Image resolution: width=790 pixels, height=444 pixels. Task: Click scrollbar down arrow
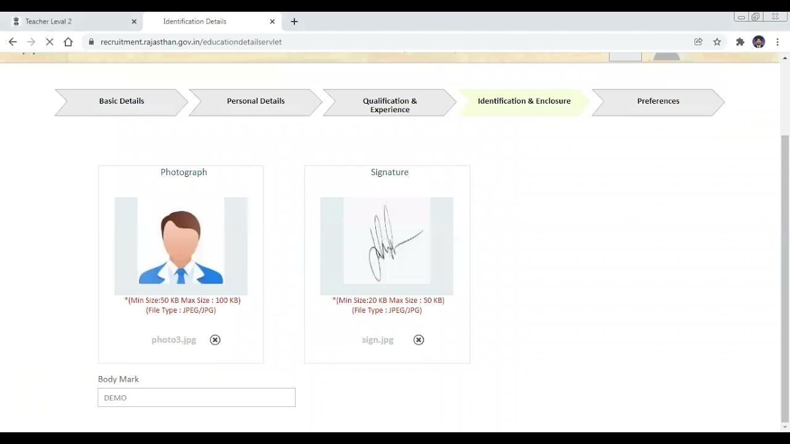[x=785, y=427]
